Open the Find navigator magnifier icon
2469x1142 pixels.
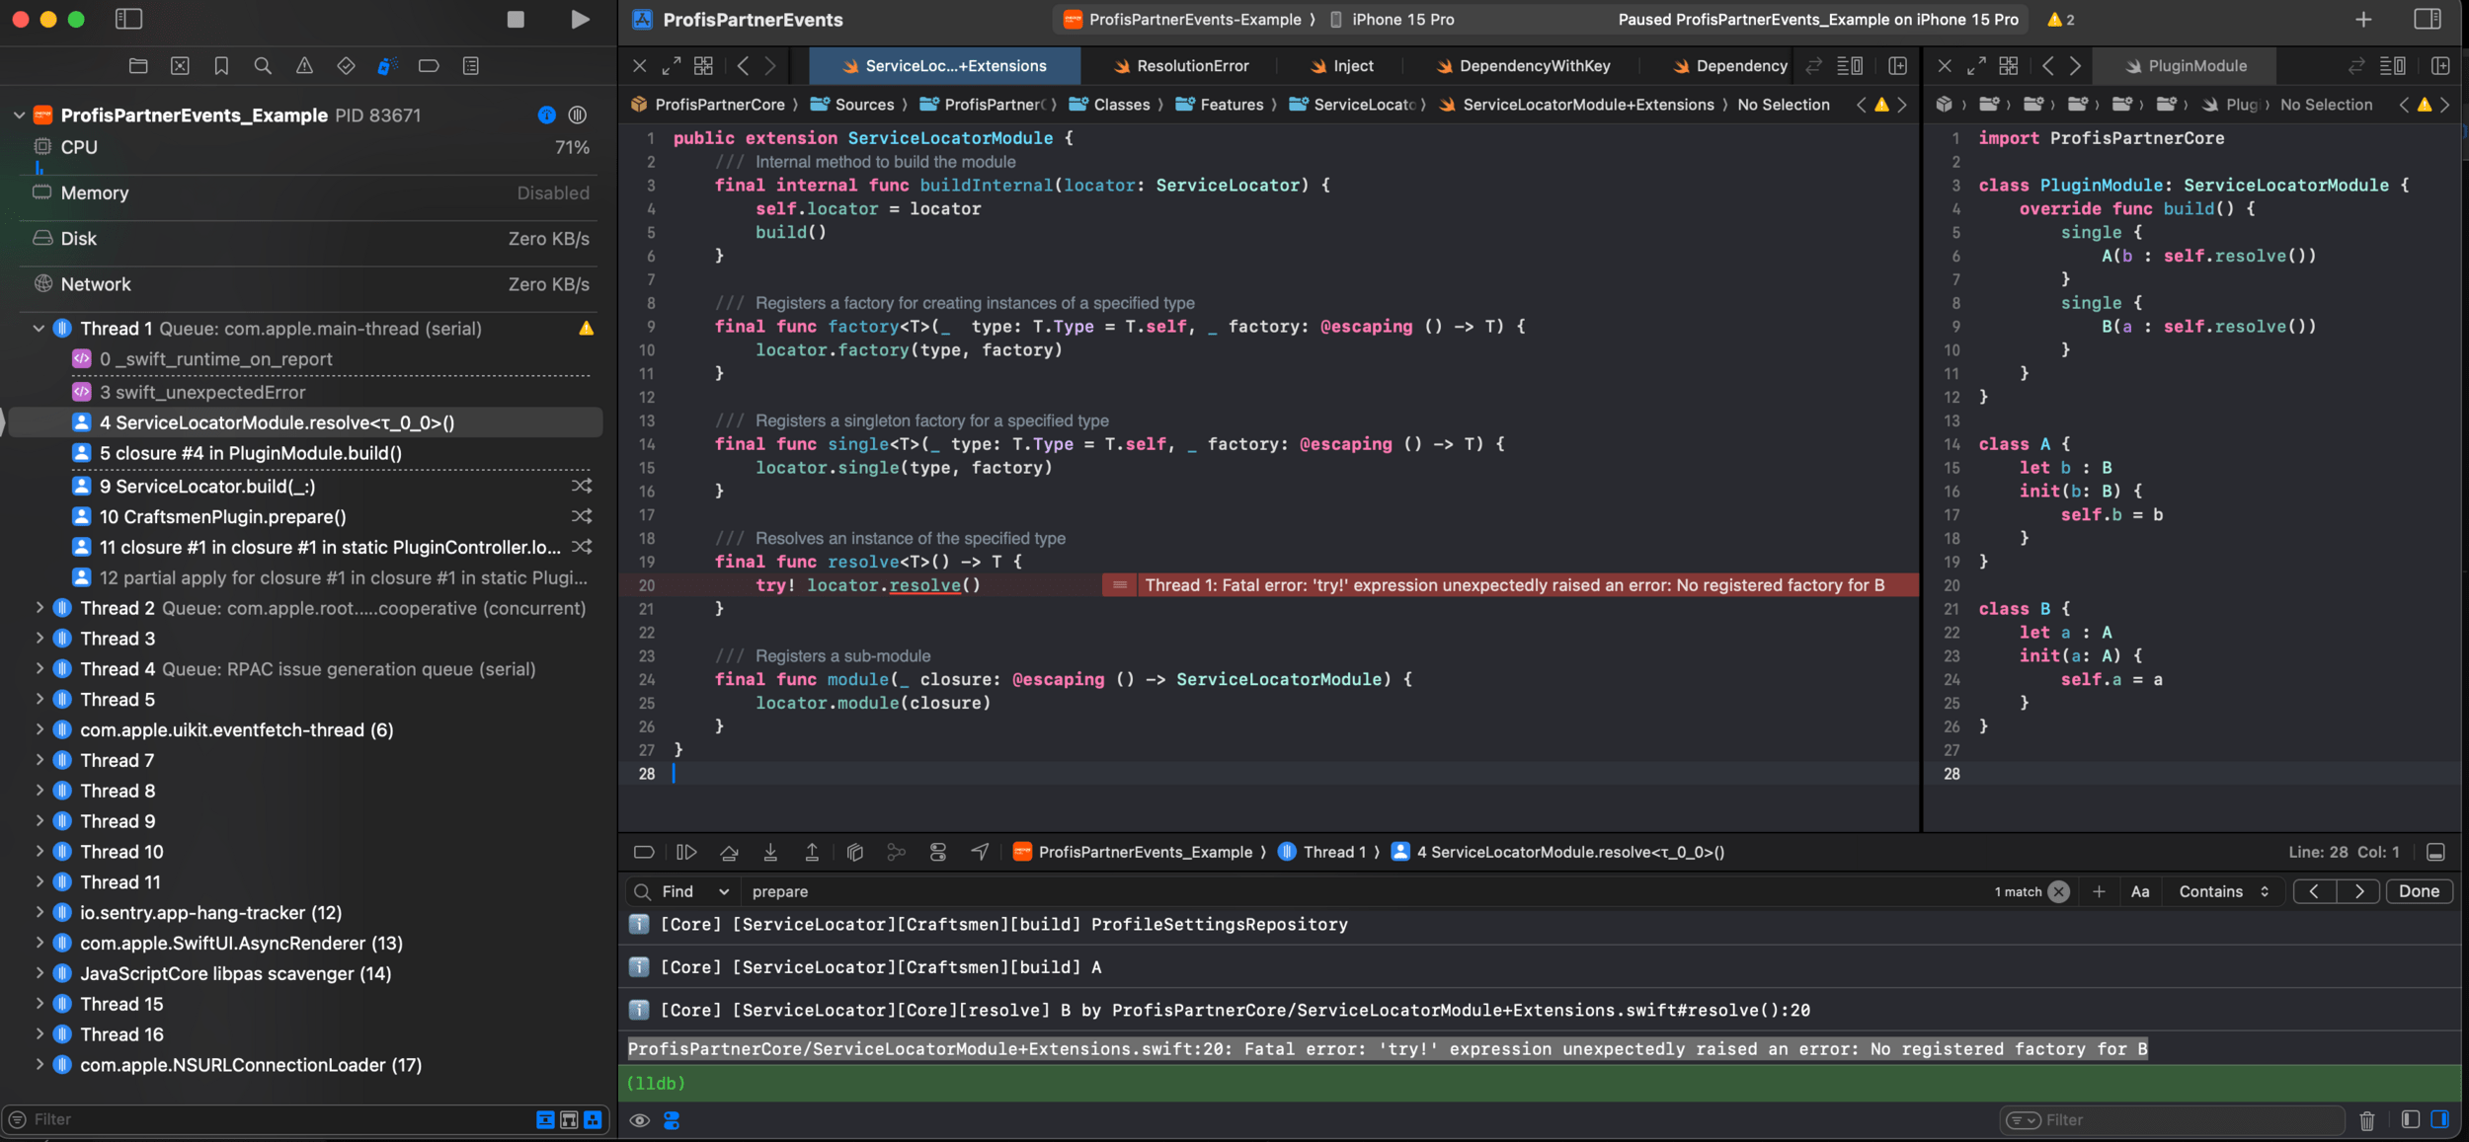pos(263,66)
